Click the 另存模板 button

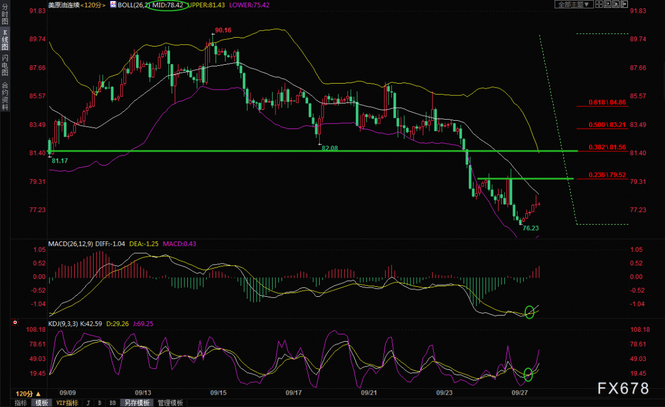coord(136,403)
